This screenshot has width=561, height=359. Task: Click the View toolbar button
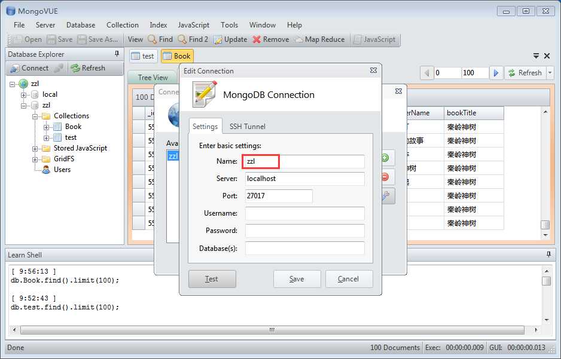coord(135,39)
